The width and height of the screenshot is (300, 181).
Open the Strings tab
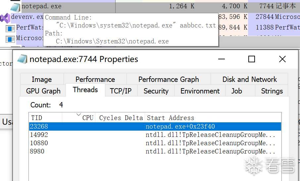click(272, 91)
